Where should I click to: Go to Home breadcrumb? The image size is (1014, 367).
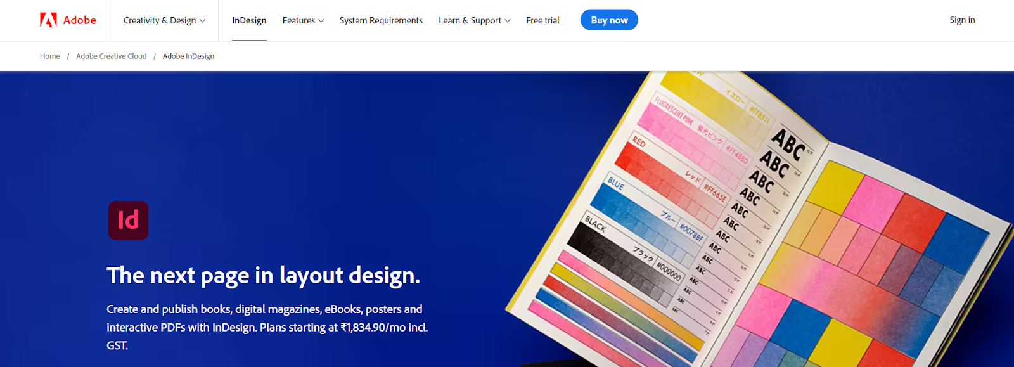click(50, 56)
